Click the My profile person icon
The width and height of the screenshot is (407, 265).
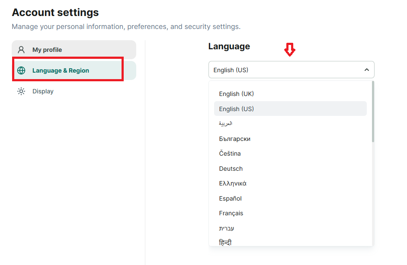click(x=21, y=50)
